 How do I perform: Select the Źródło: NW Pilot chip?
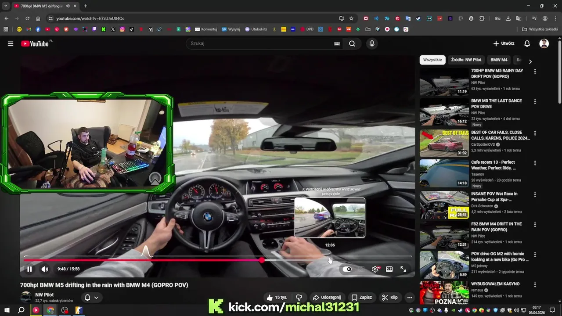click(466, 60)
